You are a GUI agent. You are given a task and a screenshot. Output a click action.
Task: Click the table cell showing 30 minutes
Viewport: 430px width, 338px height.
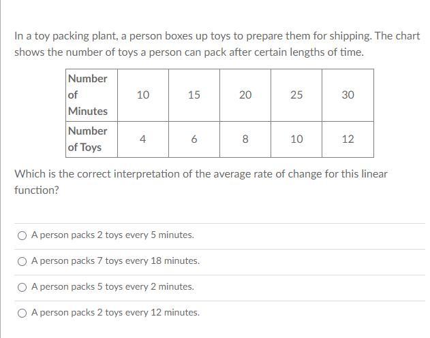348,95
